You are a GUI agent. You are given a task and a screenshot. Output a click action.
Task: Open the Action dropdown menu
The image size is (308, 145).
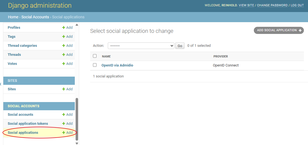point(141,46)
